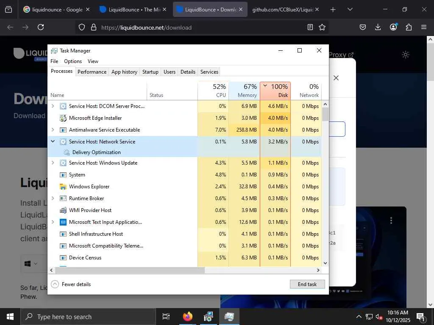Switch to the Details tab
The height and width of the screenshot is (325, 434).
point(188,72)
